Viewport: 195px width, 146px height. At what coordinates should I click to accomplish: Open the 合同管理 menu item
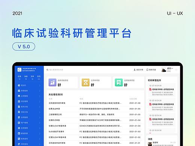click(29, 117)
